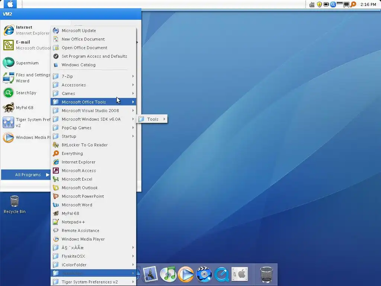
Task: Click the orange Everything search tray icon
Action: 353,4
